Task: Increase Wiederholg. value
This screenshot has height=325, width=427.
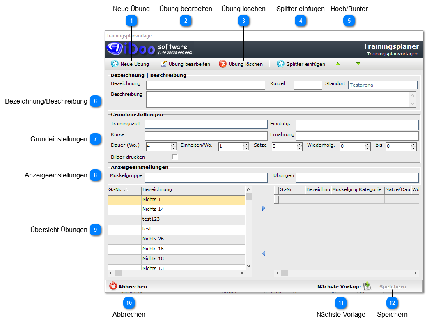Action: [x=367, y=145]
